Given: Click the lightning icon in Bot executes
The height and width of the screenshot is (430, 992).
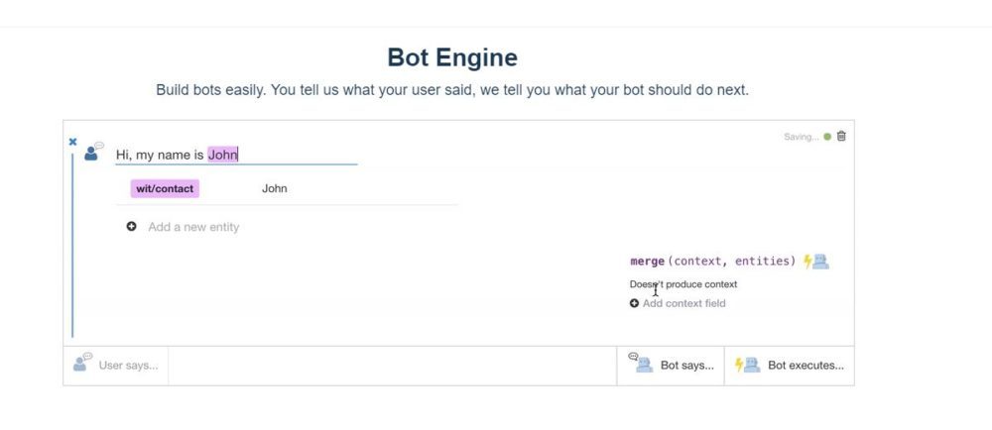Looking at the screenshot, I should coord(747,365).
